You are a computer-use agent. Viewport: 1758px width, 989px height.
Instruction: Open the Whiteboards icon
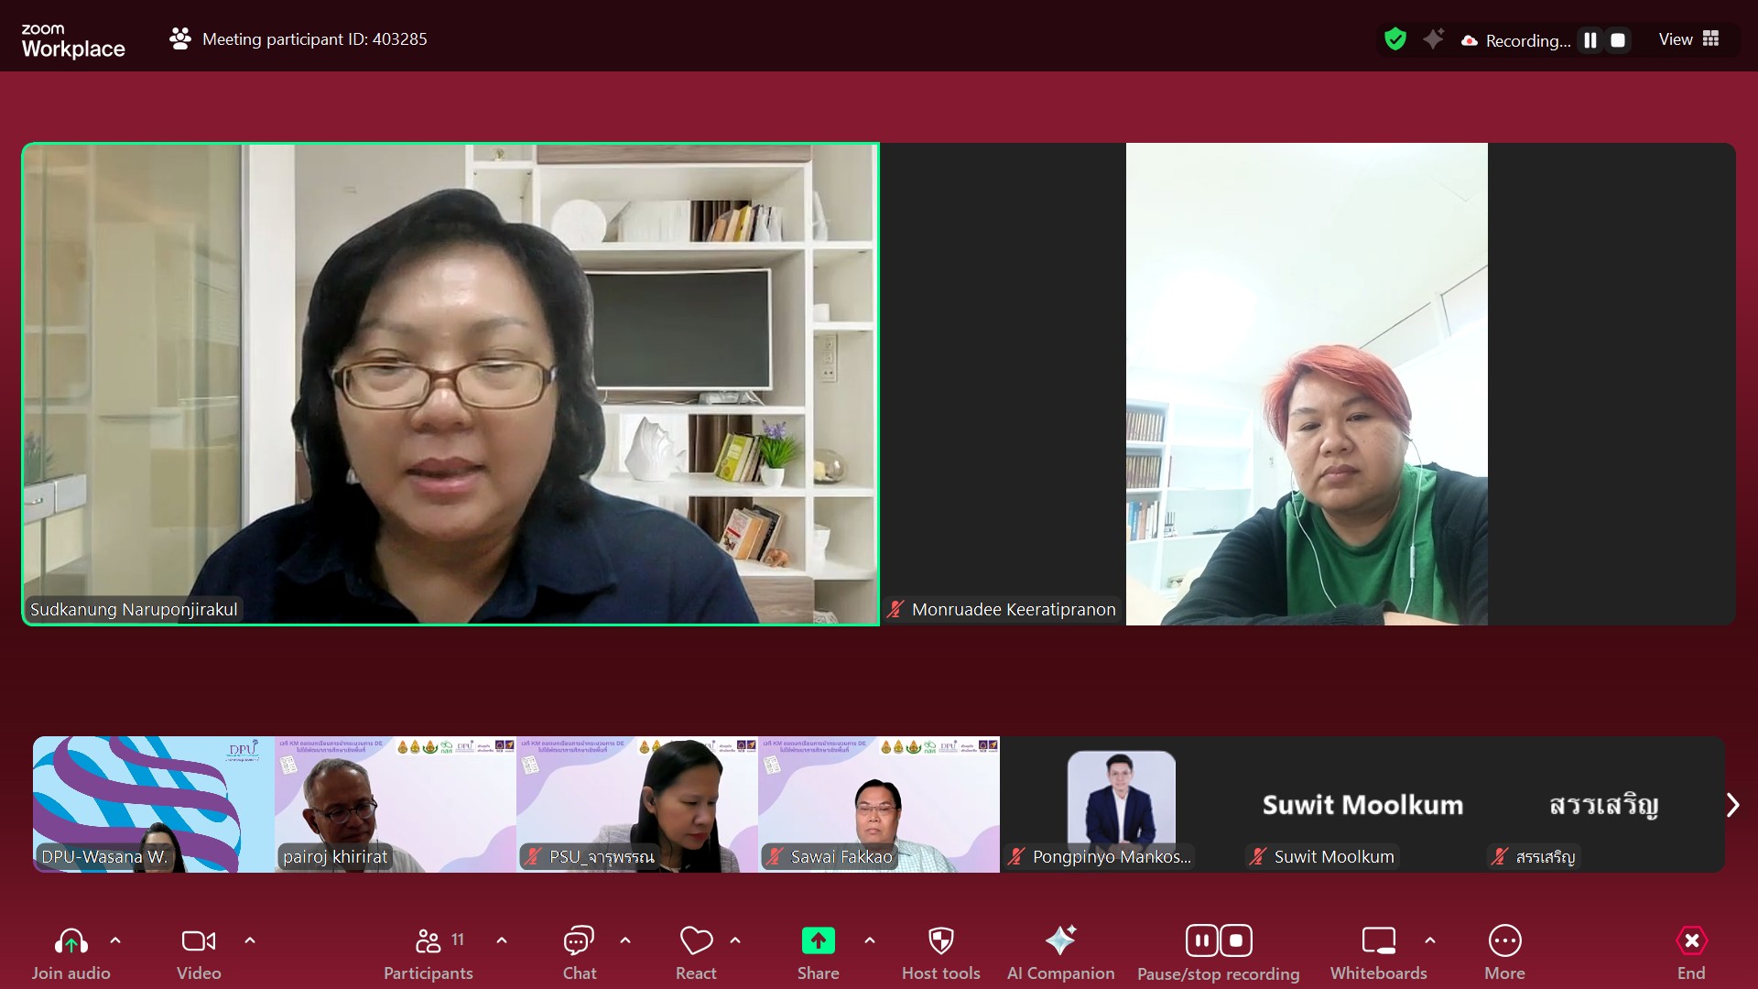[1378, 941]
